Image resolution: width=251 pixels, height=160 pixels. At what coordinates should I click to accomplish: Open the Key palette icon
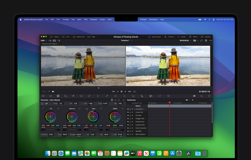pos(151,96)
